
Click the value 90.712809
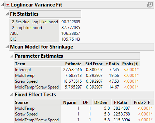click(71, 22)
